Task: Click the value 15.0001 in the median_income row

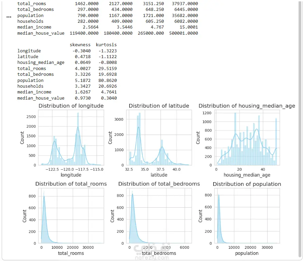Action: pos(189,27)
